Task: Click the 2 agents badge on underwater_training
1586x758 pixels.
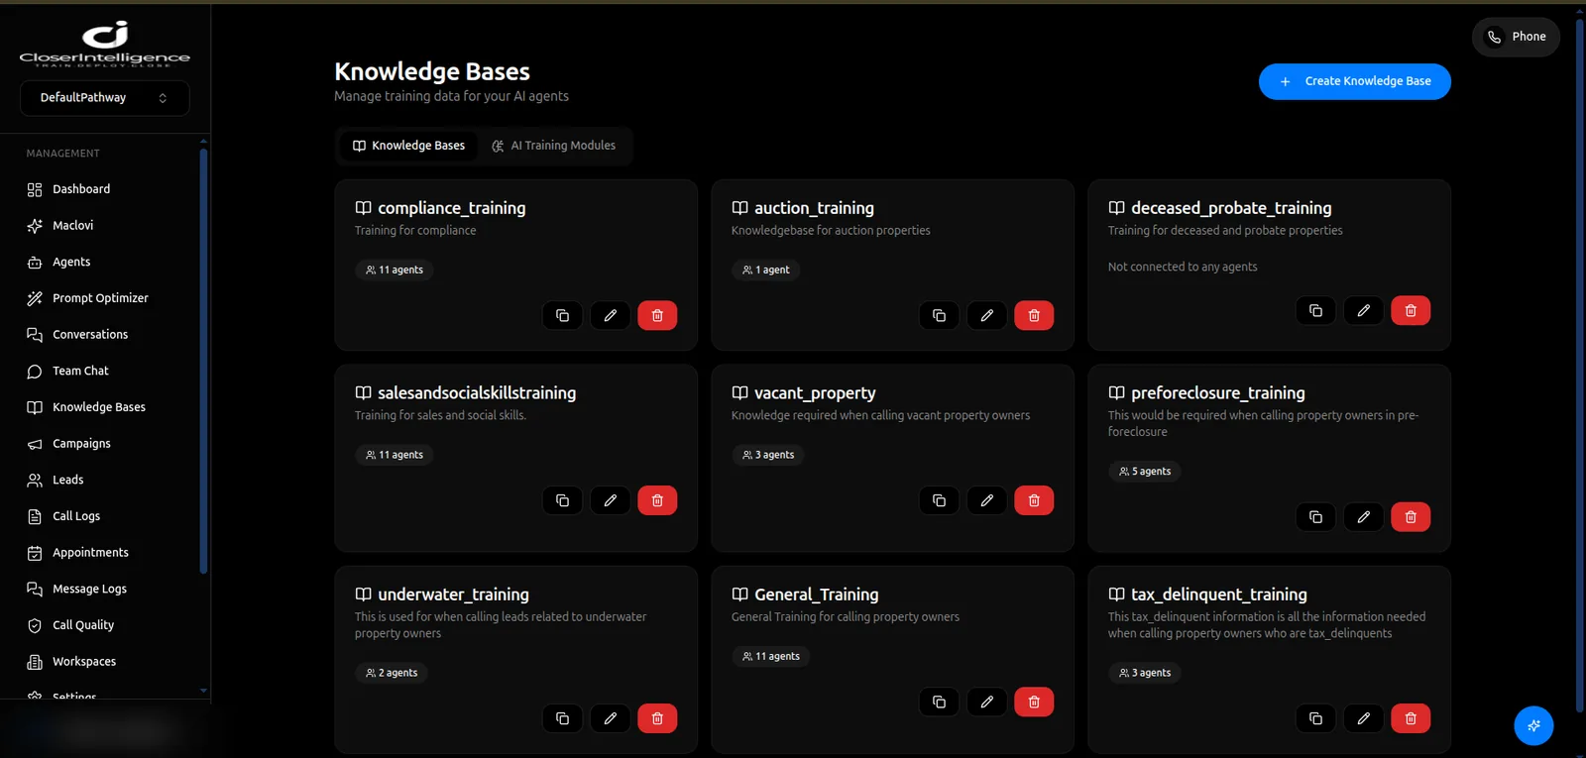Action: pyautogui.click(x=392, y=673)
